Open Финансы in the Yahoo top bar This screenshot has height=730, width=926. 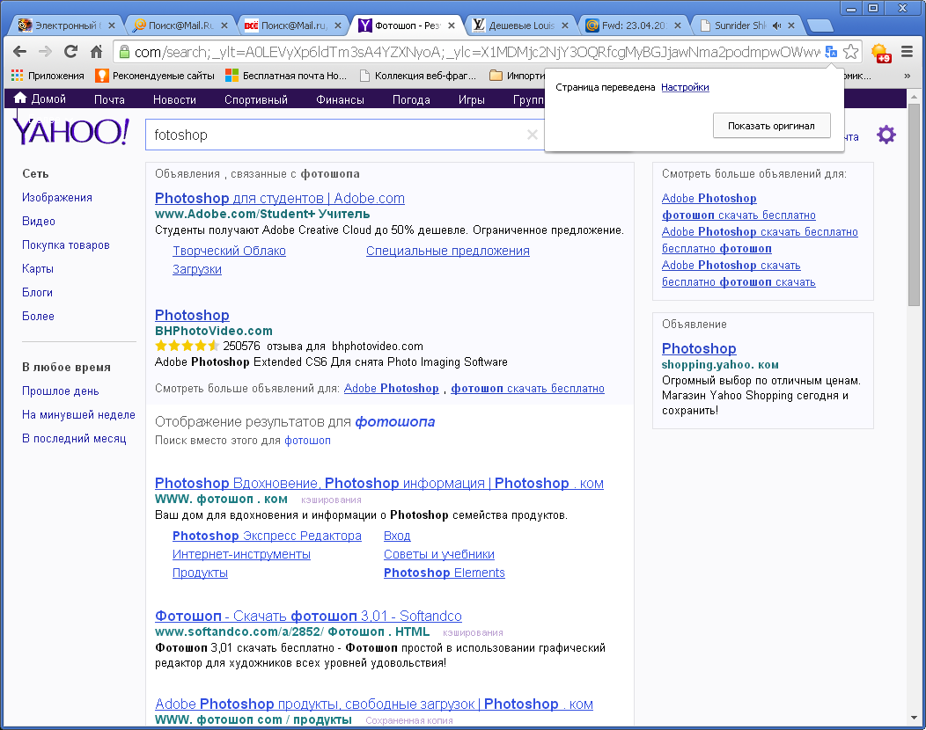340,99
